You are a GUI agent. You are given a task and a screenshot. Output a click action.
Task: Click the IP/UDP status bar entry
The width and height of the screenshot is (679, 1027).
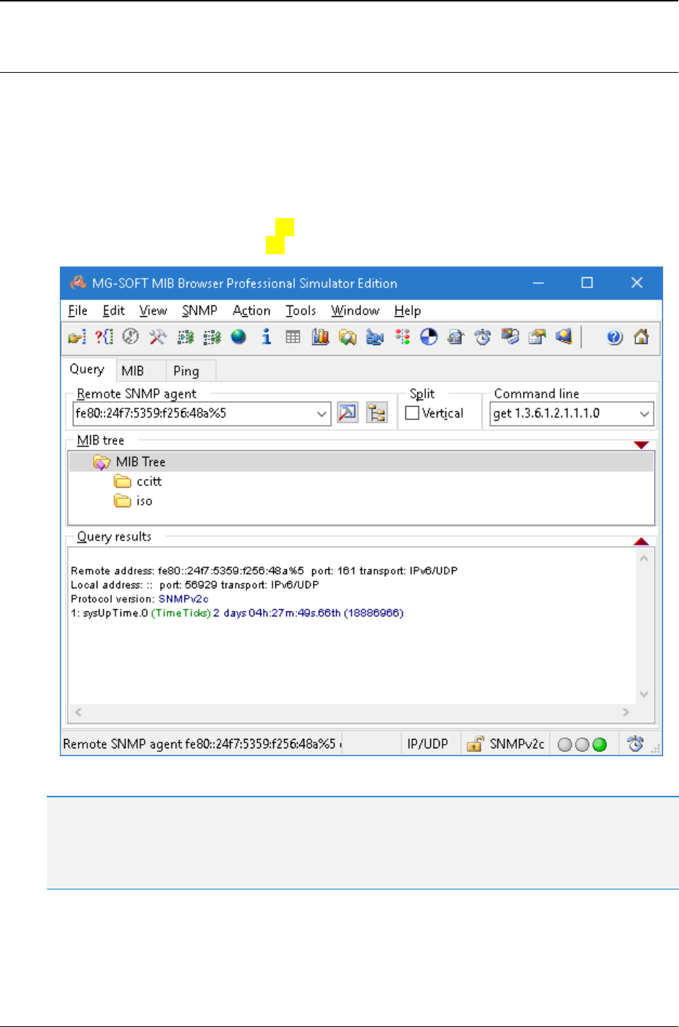[427, 744]
